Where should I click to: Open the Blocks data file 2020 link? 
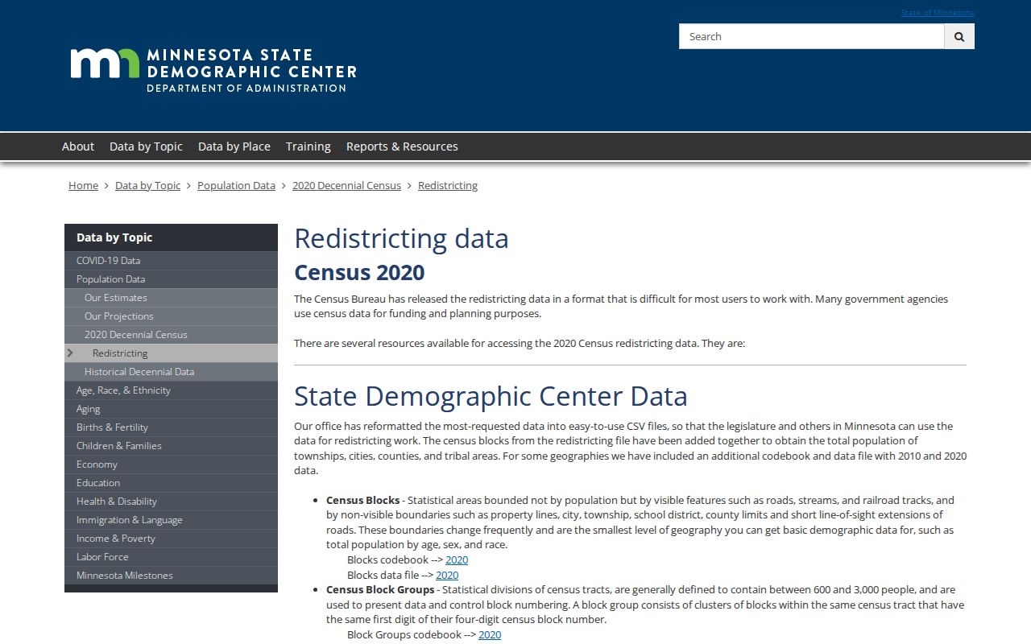click(x=447, y=576)
